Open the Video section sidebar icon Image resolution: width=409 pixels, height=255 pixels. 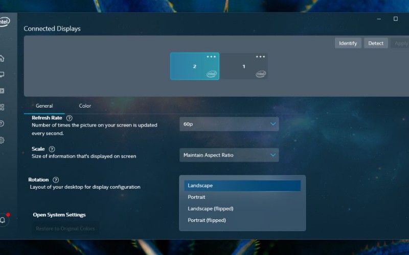pyautogui.click(x=3, y=91)
